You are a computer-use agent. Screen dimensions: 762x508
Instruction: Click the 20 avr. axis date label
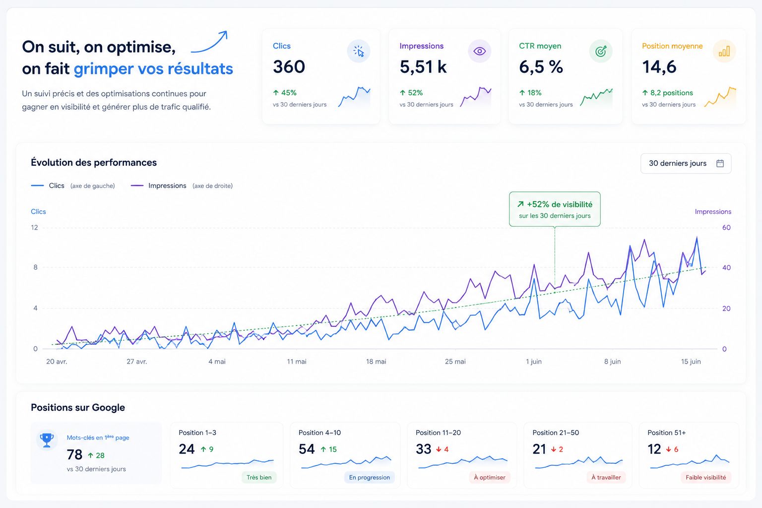click(x=57, y=361)
